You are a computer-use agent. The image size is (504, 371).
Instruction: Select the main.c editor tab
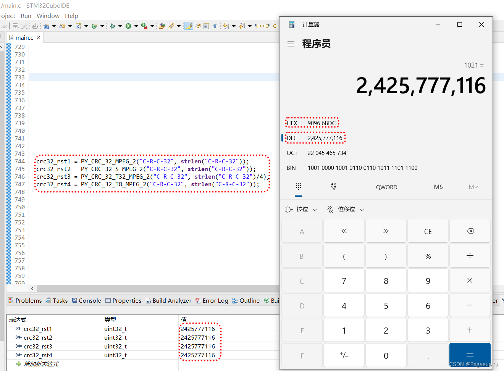(x=24, y=37)
